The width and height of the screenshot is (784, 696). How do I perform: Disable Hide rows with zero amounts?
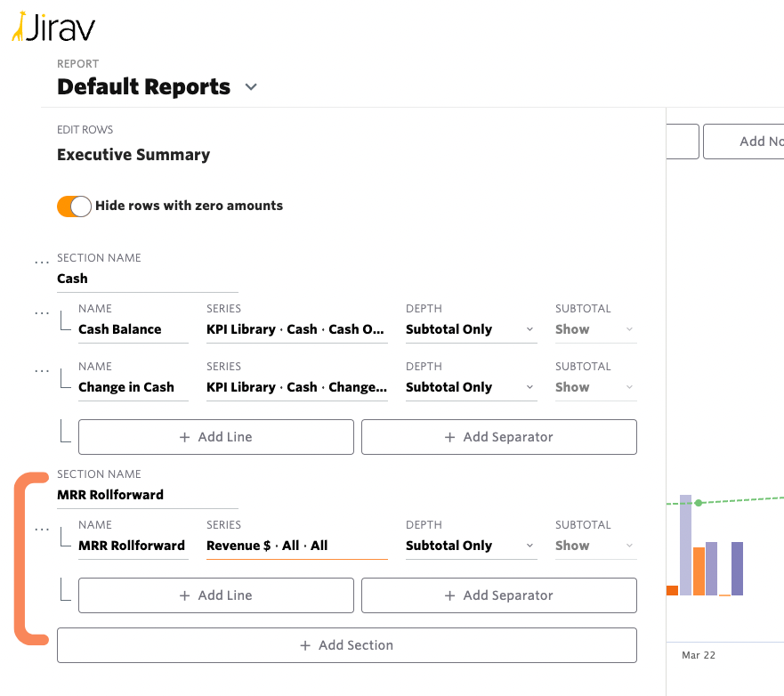point(74,206)
